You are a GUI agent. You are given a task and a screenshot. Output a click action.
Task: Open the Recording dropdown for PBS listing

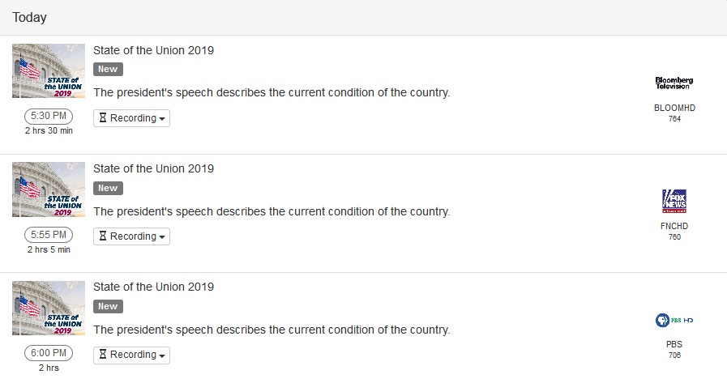(x=131, y=355)
